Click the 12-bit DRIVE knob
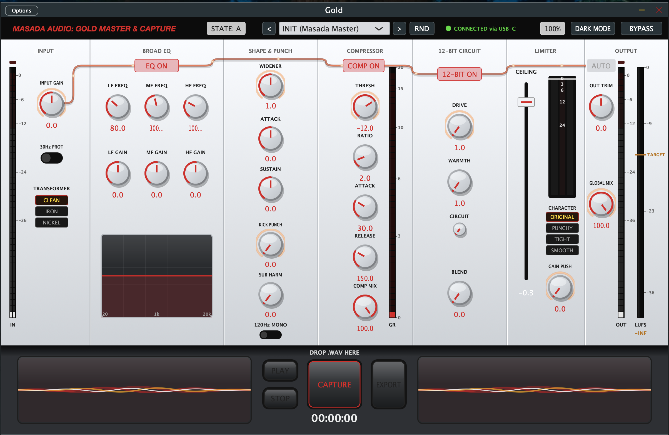The image size is (669, 435). [x=459, y=126]
